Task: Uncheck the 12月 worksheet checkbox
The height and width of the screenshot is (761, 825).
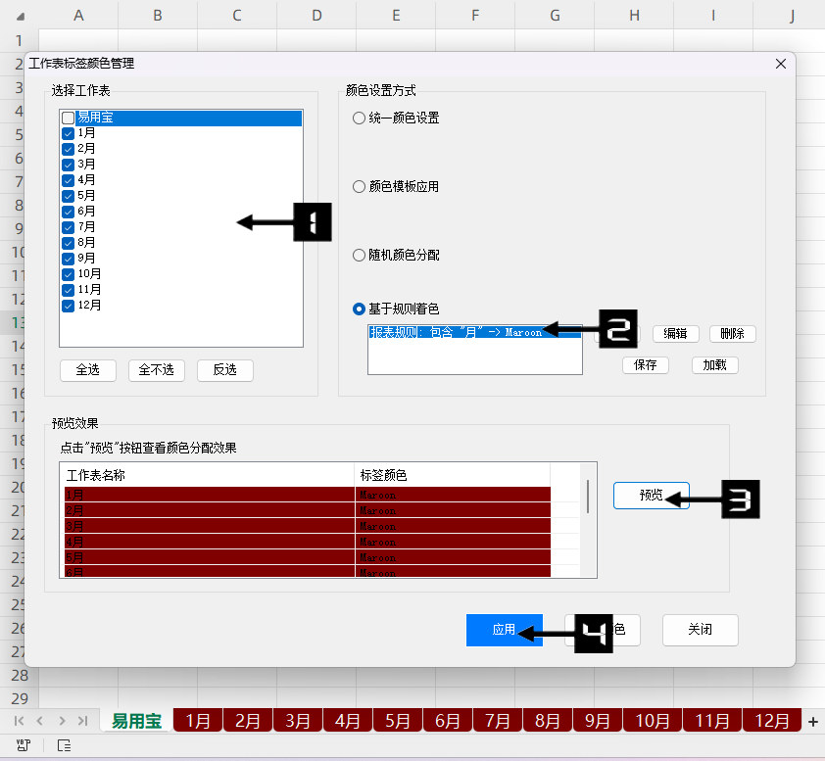Action: tap(68, 306)
